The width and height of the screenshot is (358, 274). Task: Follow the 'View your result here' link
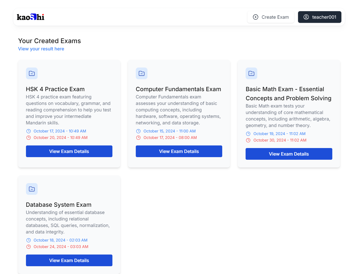coord(41,49)
